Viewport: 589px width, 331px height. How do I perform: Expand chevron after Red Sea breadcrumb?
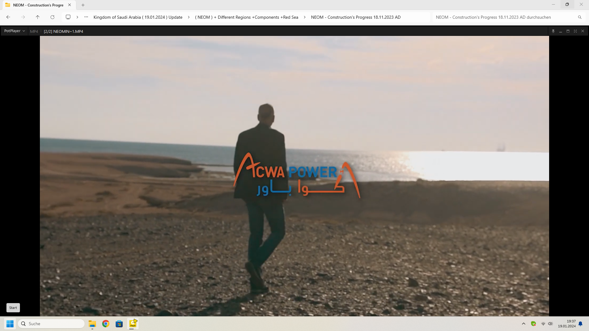[x=305, y=17]
